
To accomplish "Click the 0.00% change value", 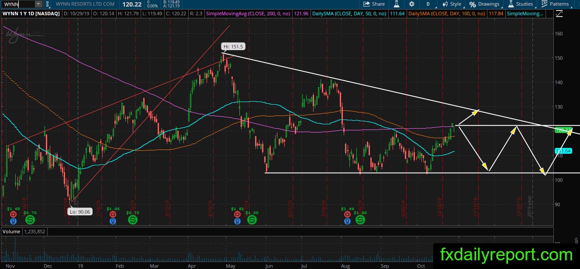I will coord(153,6).
